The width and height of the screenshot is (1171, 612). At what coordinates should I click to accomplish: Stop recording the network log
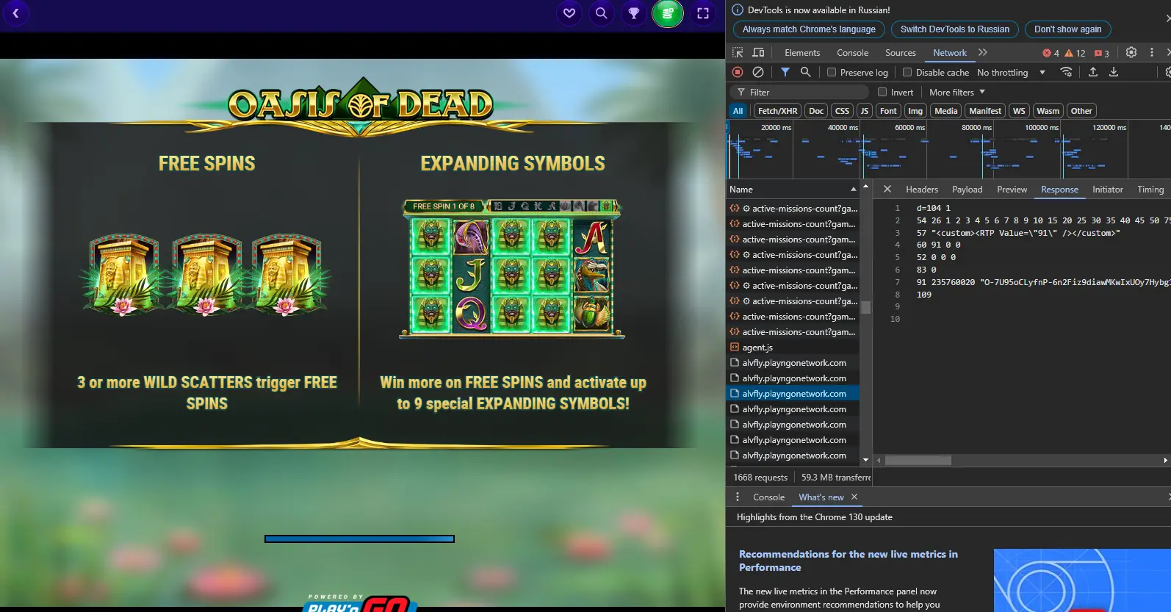pos(738,72)
